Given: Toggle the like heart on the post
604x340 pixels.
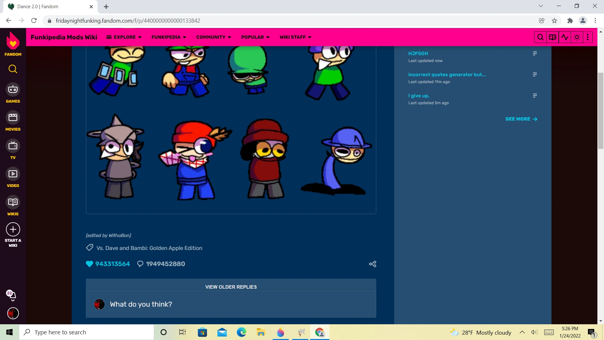Looking at the screenshot, I should click(x=89, y=264).
